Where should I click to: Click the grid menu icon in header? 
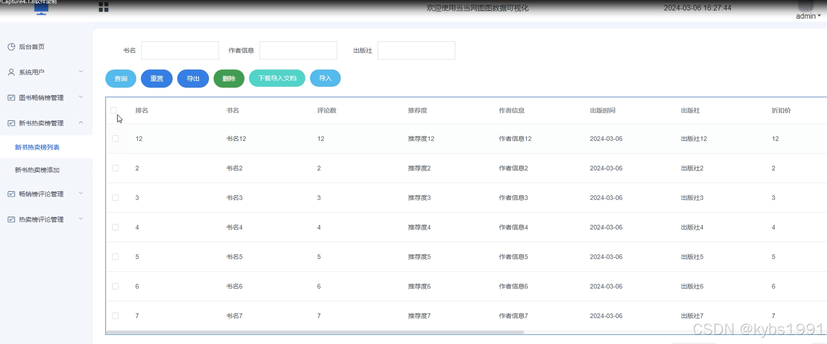click(x=104, y=7)
